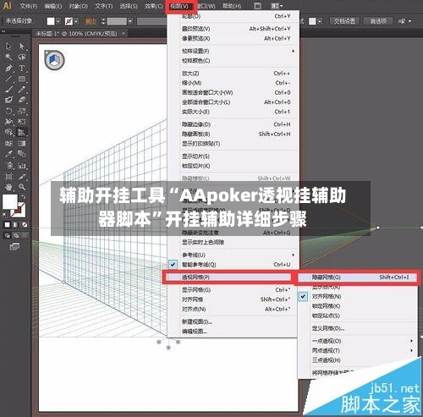Set paint mode to solid Color

point(8,225)
